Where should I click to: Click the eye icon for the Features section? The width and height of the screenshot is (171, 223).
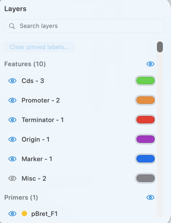click(150, 64)
